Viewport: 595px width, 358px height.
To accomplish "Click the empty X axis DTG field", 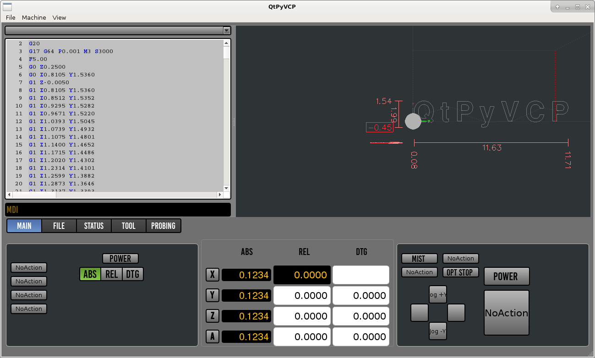I will pyautogui.click(x=361, y=275).
